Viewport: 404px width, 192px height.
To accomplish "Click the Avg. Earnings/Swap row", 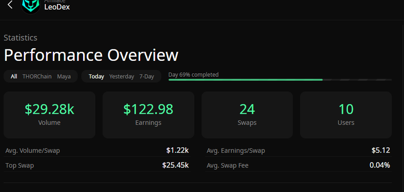I will 298,151.
